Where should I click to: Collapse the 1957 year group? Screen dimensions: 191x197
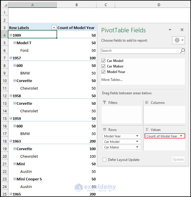coord(11,58)
